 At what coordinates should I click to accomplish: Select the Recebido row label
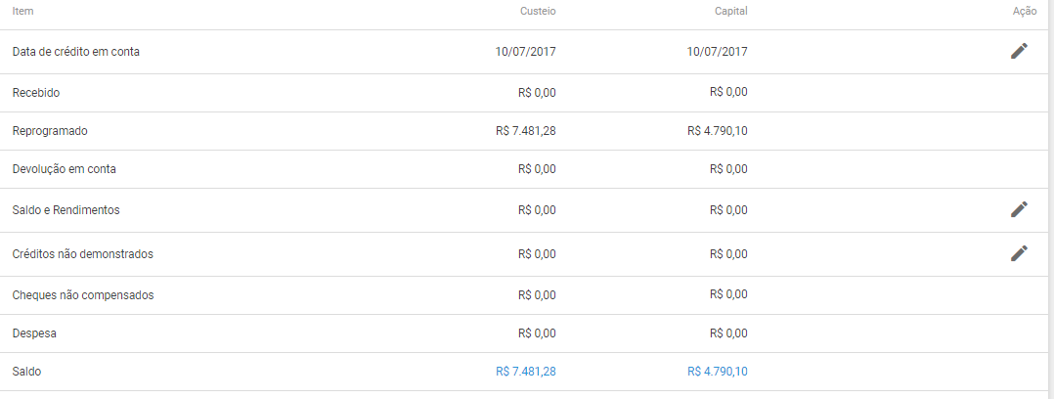click(35, 93)
